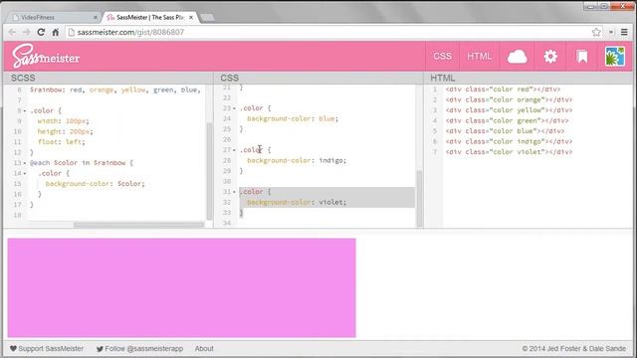The width and height of the screenshot is (637, 358).
Task: Click the div 'color blue' HTML line
Action: tap(505, 131)
